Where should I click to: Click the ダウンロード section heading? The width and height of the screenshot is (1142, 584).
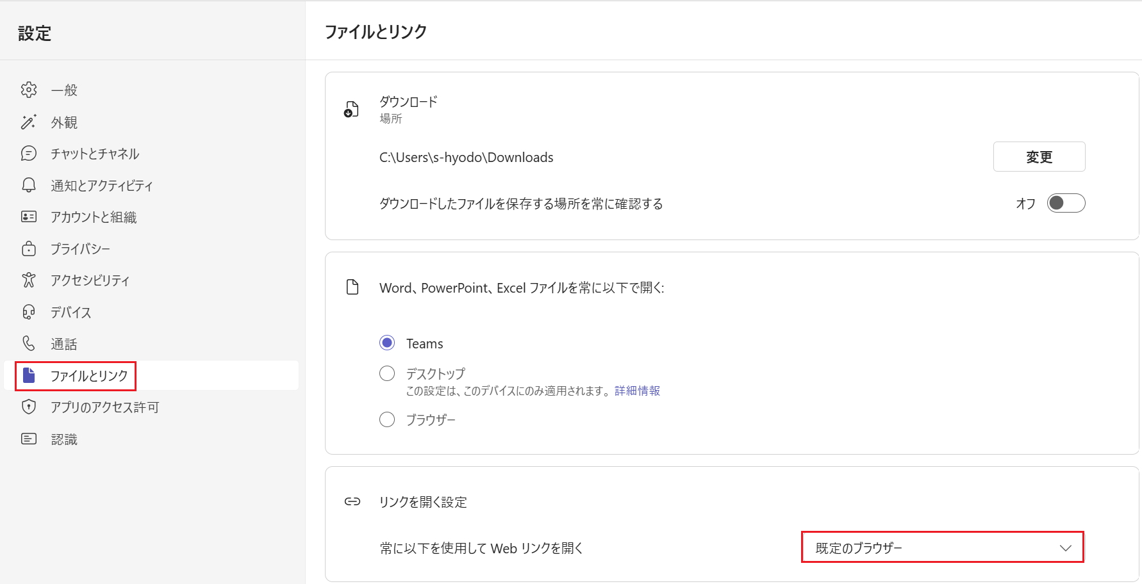tap(408, 101)
